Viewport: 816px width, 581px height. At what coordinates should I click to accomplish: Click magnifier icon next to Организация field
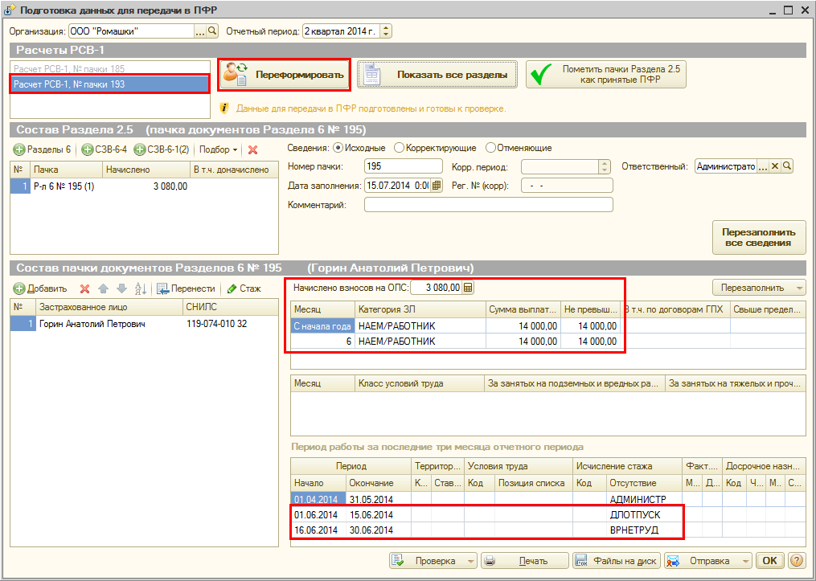click(x=213, y=31)
